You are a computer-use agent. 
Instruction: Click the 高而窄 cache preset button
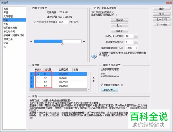pyautogui.click(x=119, y=20)
